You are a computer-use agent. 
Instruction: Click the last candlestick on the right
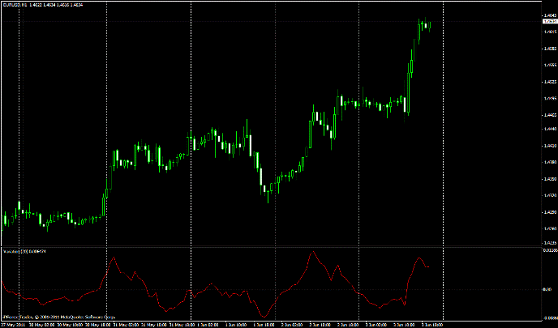coord(429,26)
